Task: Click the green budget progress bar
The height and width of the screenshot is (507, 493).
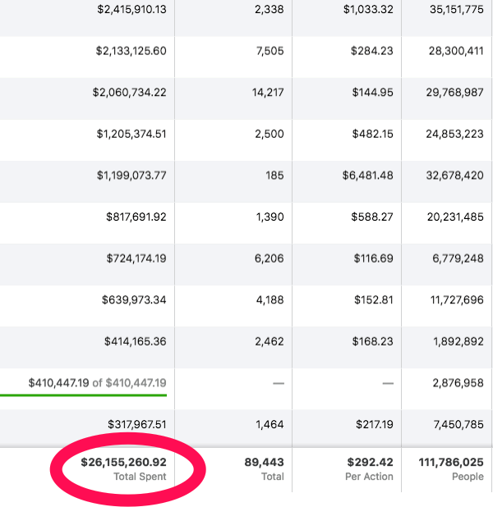Action: (x=83, y=395)
